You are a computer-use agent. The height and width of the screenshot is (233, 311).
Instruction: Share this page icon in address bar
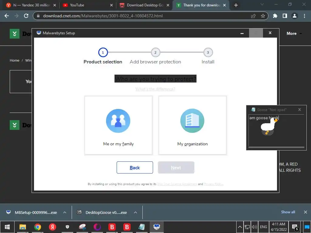pyautogui.click(x=253, y=16)
